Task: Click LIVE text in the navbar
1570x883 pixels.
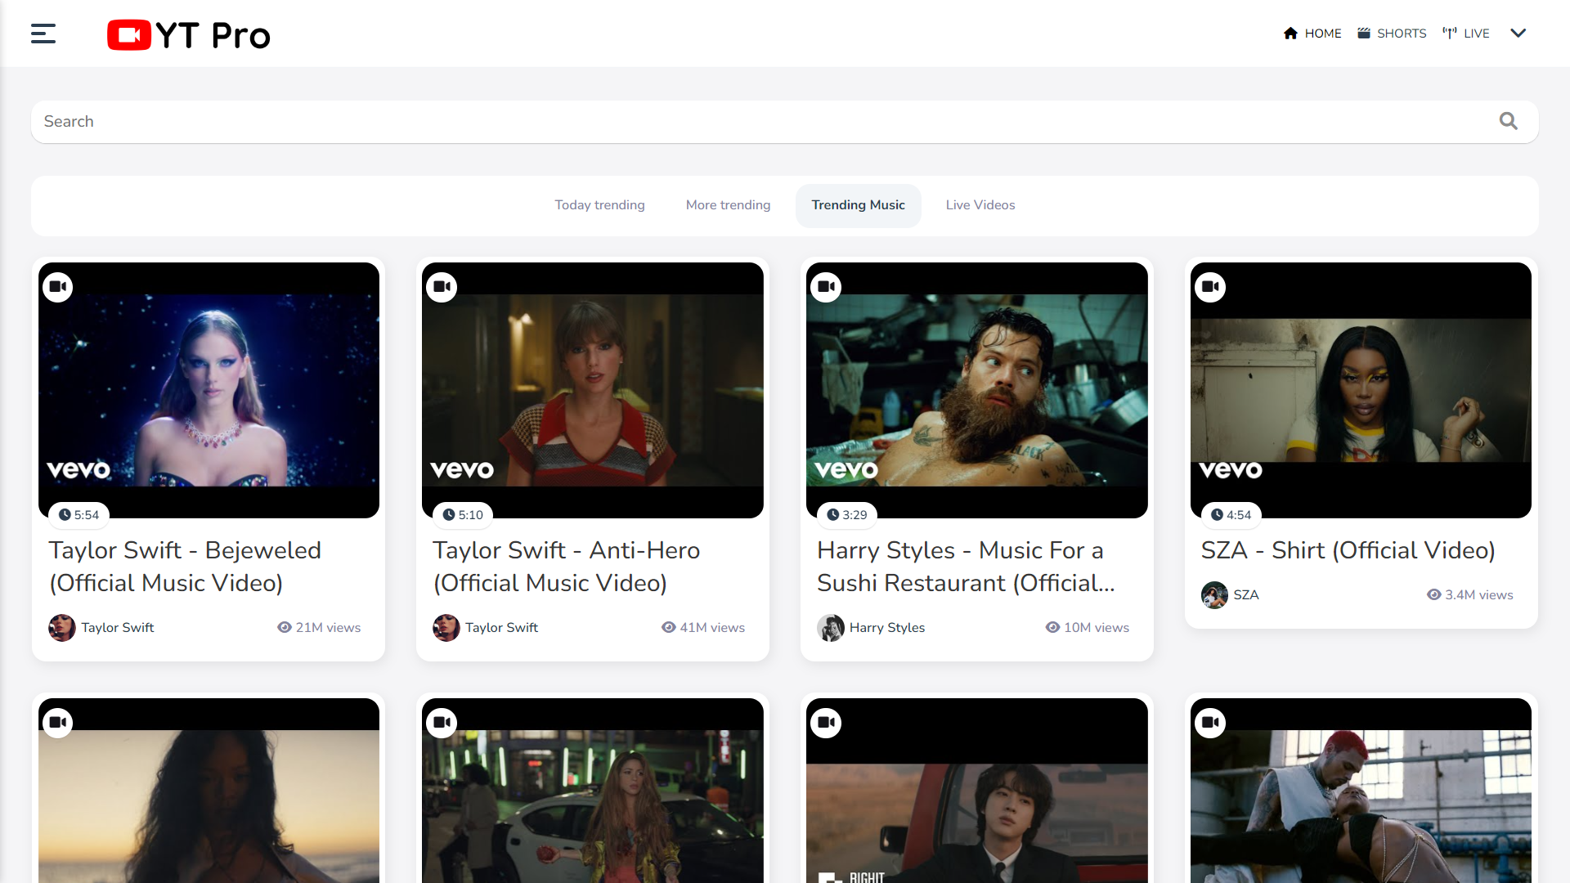Action: click(x=1477, y=34)
